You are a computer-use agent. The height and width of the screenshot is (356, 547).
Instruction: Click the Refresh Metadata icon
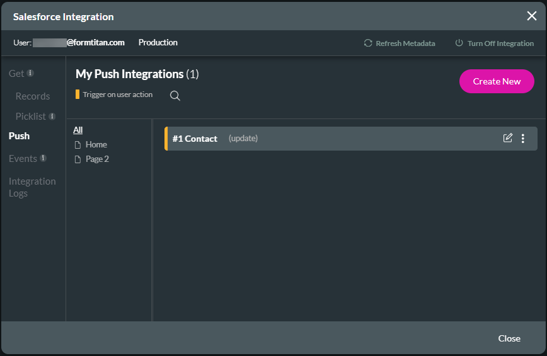click(x=368, y=43)
